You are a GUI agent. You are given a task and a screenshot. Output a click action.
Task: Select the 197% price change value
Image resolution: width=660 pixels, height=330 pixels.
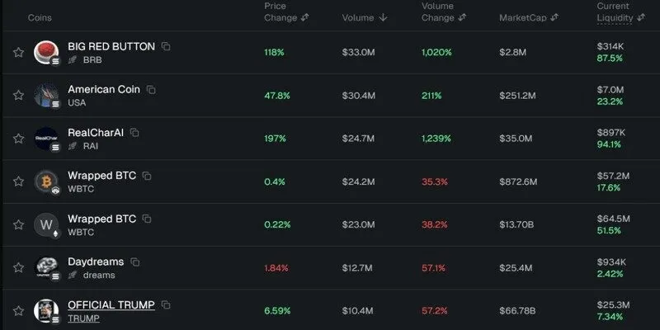coord(276,139)
